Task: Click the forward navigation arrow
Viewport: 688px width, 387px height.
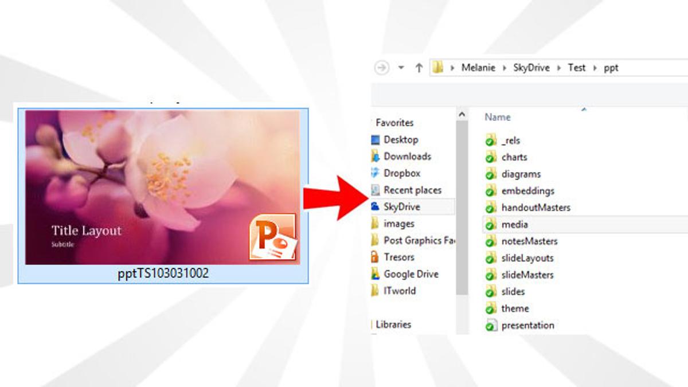Action: click(382, 68)
